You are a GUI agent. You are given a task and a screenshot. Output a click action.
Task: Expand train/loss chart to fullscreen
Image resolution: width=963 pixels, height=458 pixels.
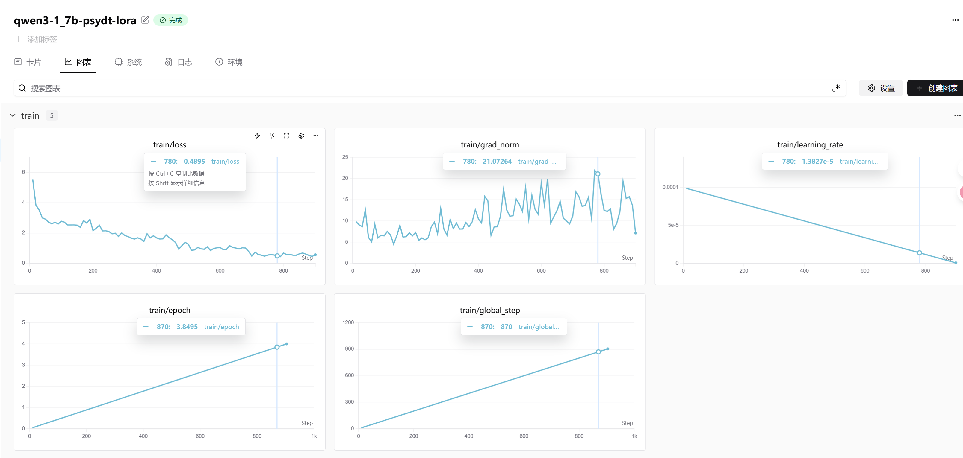(286, 136)
